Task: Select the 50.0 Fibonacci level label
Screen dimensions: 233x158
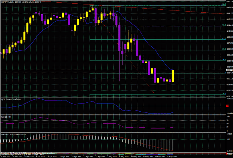Action: (224, 49)
